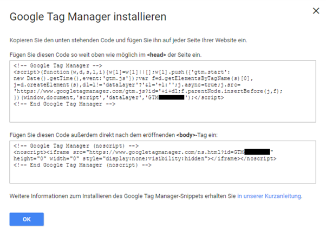Click the bold '<head>' word in instructions
Screen dimensions: 326x232
pos(157,55)
